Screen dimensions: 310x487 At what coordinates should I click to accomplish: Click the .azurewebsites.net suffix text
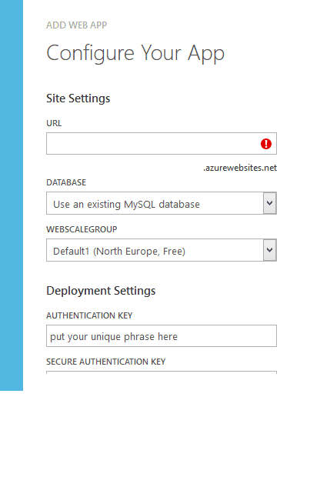click(x=240, y=168)
